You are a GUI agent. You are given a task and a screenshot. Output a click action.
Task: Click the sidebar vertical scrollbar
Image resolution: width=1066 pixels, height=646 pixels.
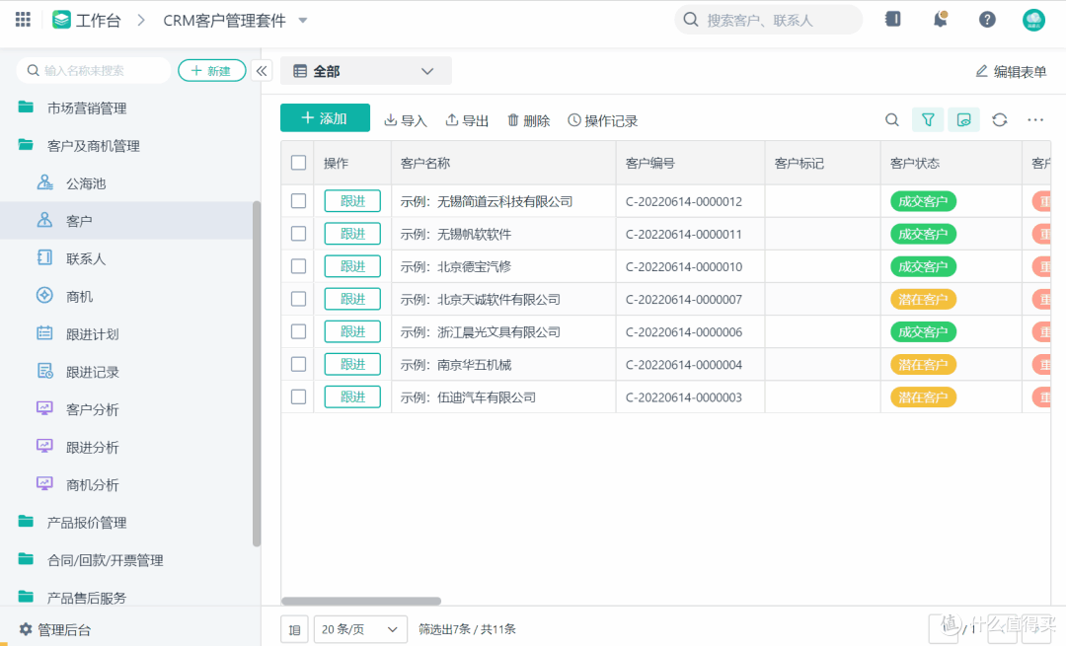coord(257,374)
